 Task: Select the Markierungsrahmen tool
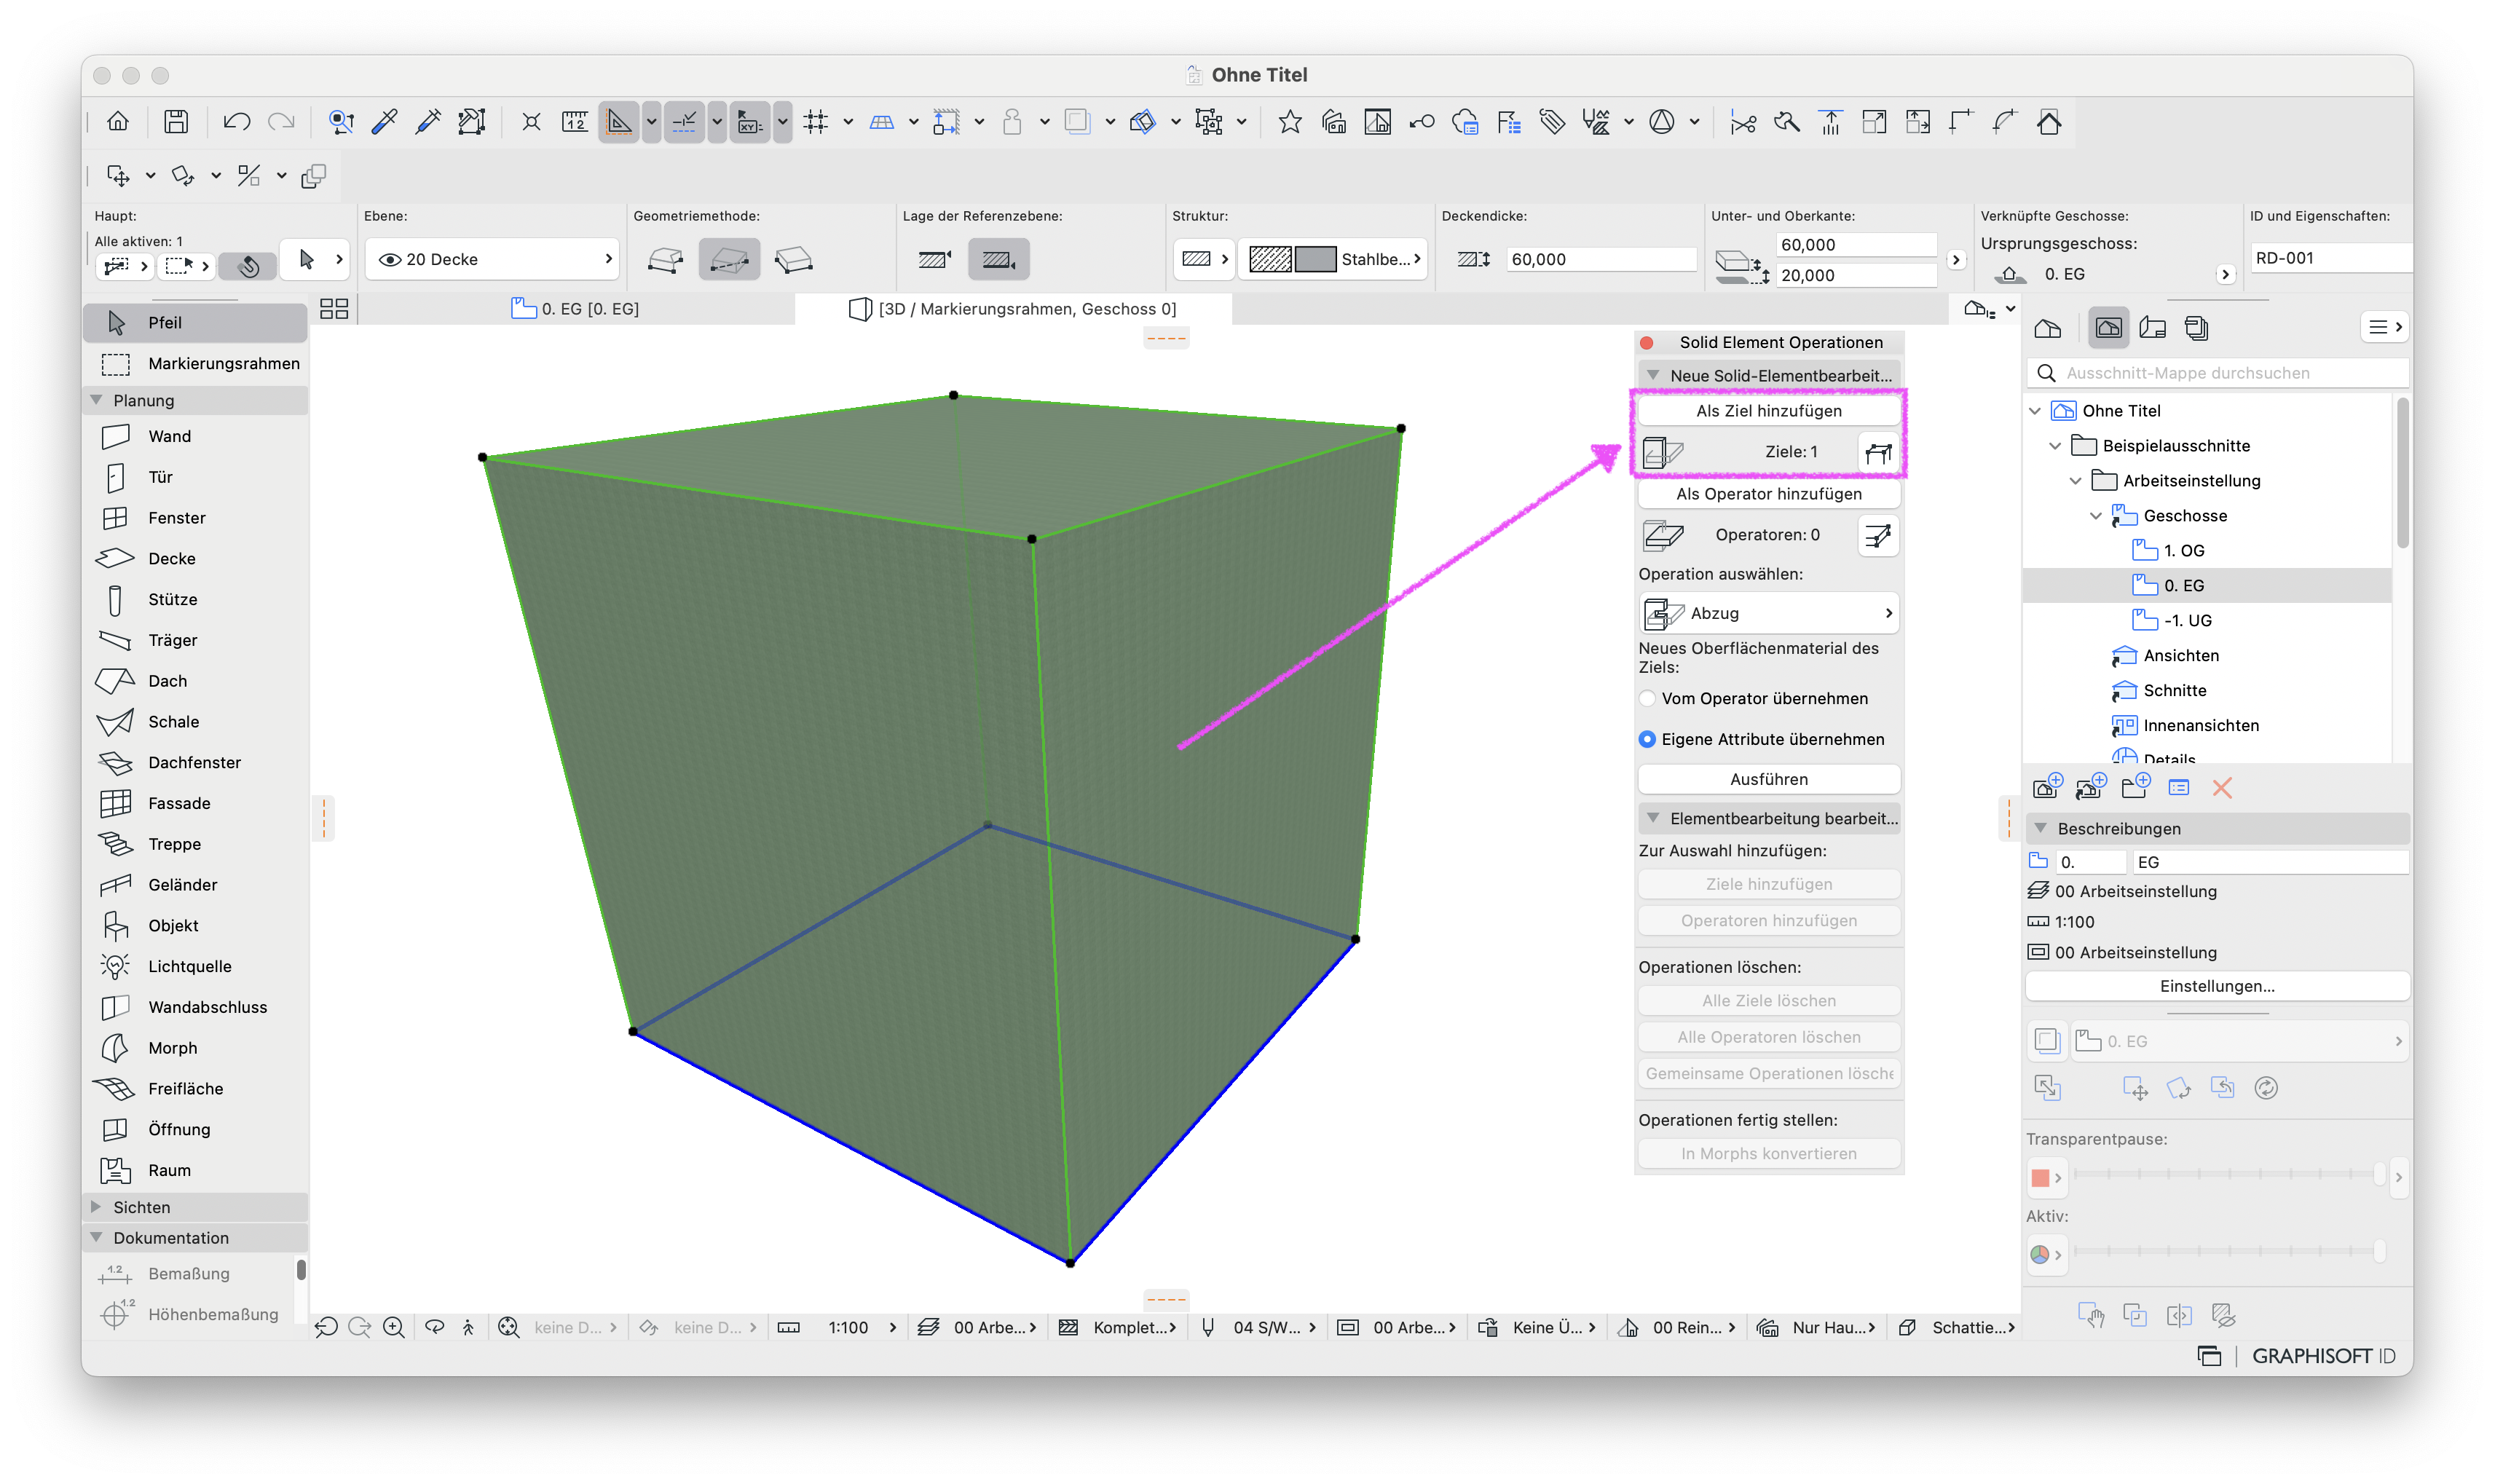pos(195,363)
